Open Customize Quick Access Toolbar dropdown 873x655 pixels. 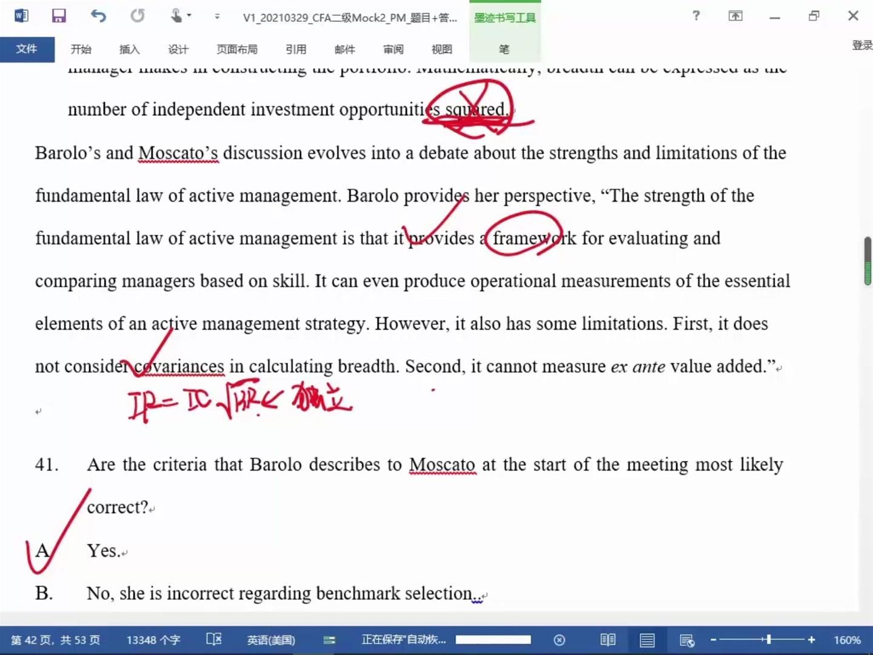pos(217,16)
